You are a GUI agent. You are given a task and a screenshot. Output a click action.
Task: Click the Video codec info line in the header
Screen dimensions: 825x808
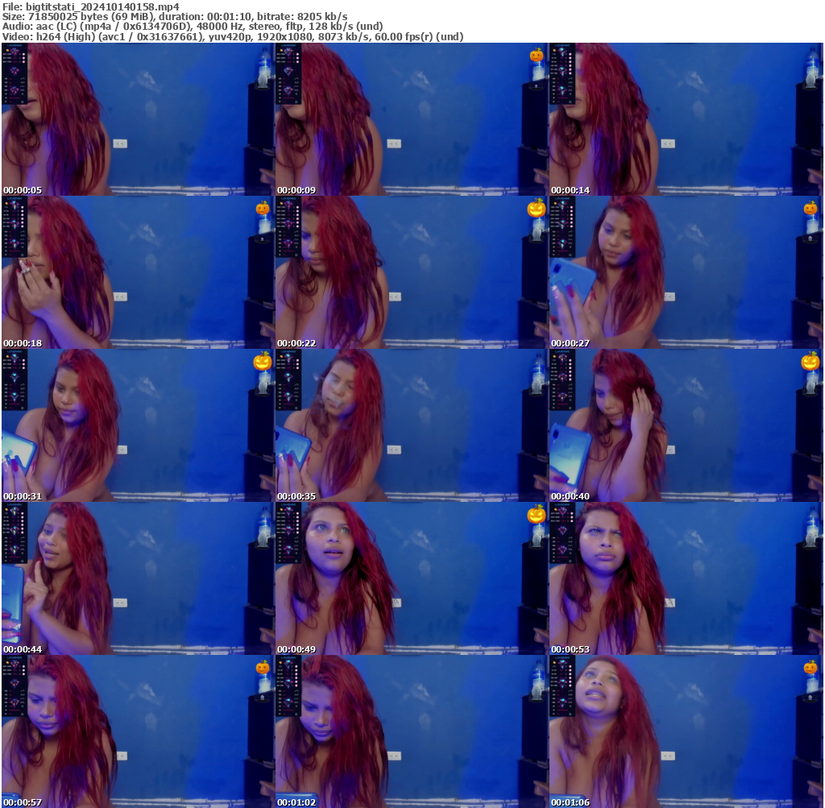[x=233, y=37]
